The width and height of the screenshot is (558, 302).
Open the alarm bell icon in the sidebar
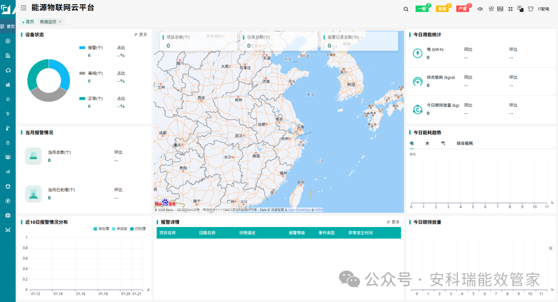(x=8, y=186)
